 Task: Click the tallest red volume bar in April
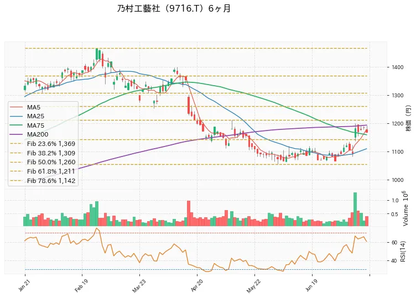click(189, 213)
